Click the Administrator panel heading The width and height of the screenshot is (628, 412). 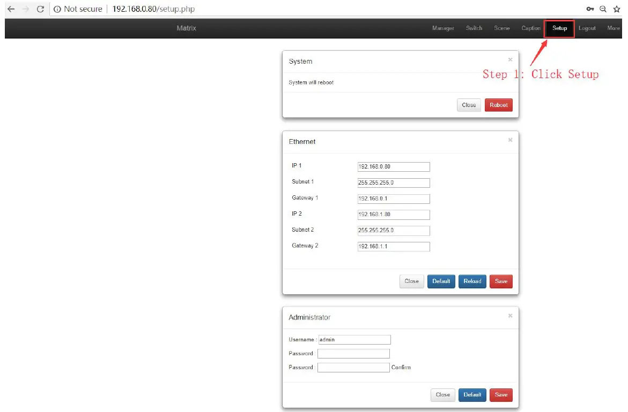(309, 317)
